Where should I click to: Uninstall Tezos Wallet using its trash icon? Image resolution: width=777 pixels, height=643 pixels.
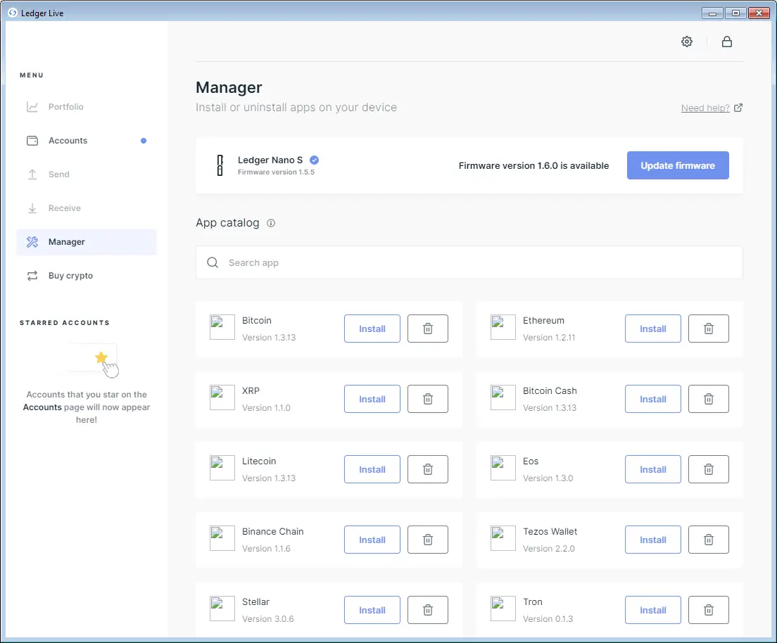tap(709, 540)
